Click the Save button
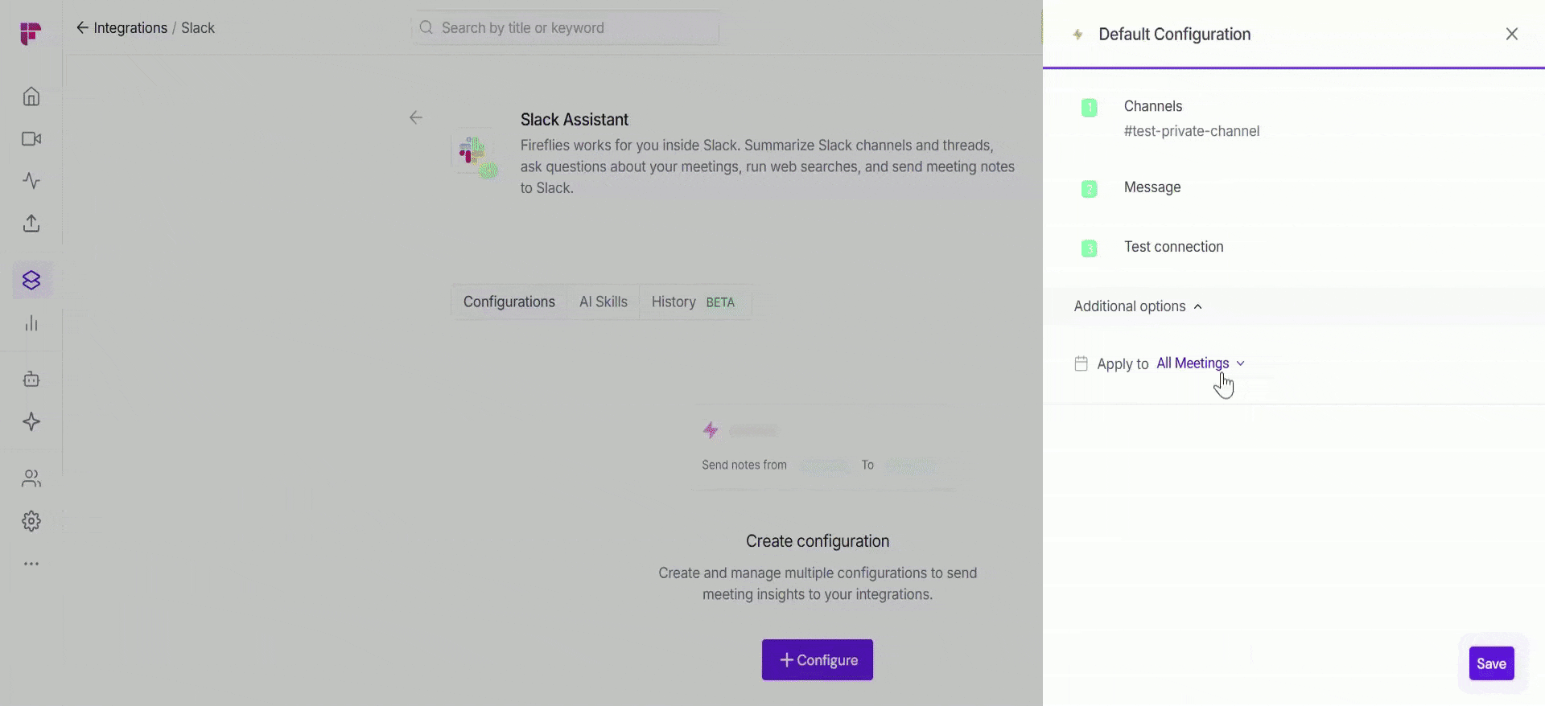 1491,663
